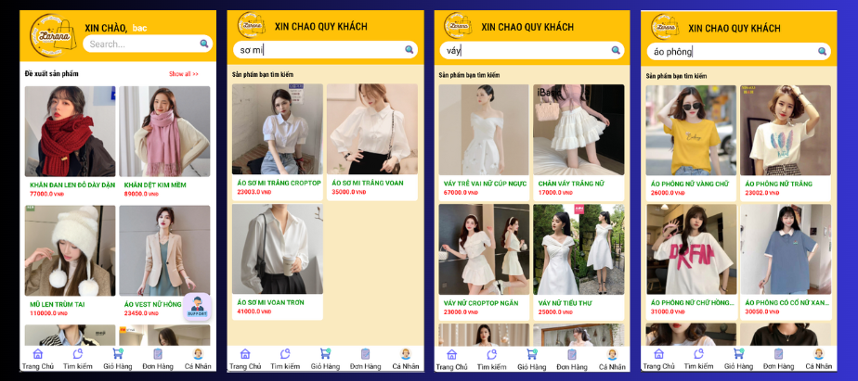Open the 'MŨ LEN TRÙM TAI' hat product image
This screenshot has width=858, height=381.
pos(71,250)
